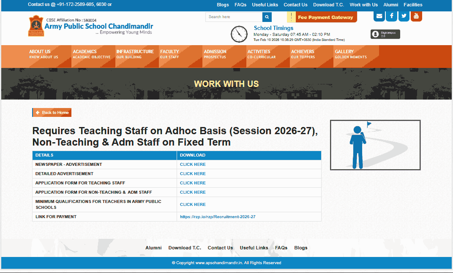Open the YouTube channel icon
453x273 pixels.
[416, 16]
